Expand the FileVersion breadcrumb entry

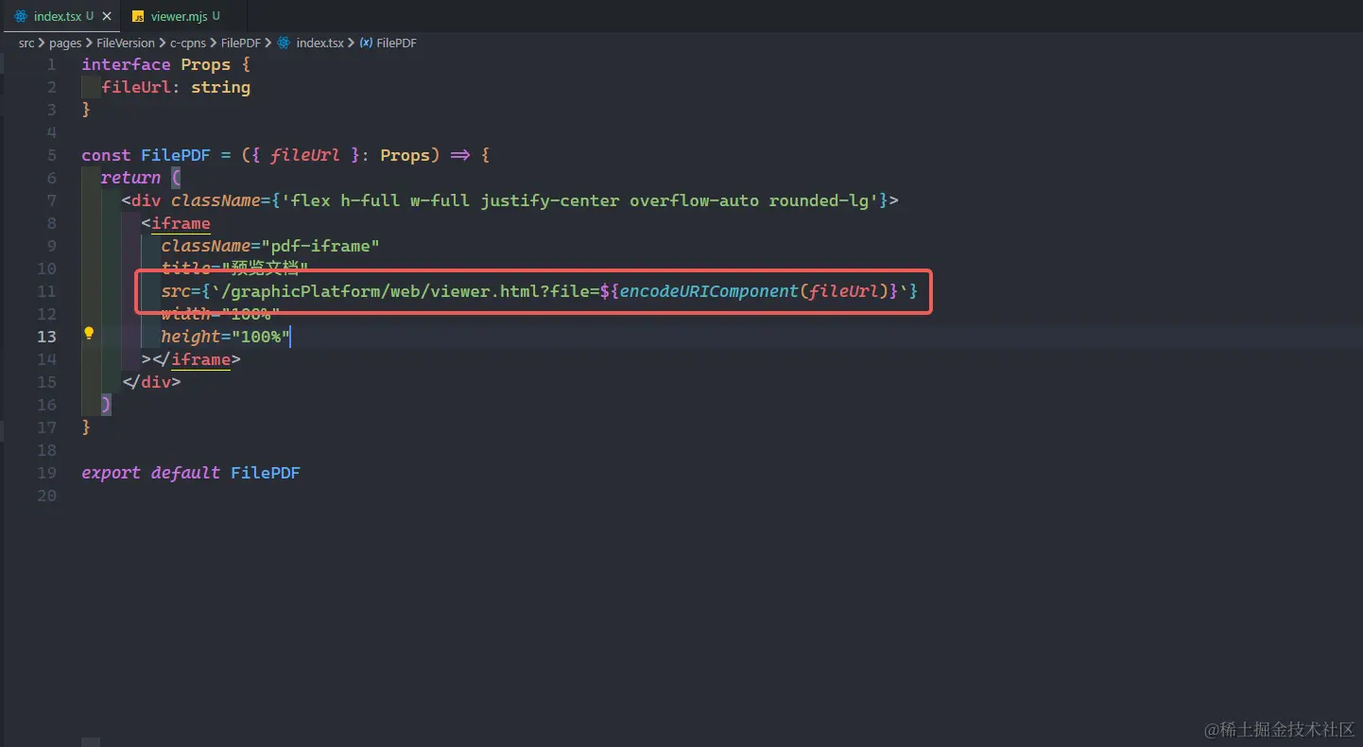click(126, 43)
